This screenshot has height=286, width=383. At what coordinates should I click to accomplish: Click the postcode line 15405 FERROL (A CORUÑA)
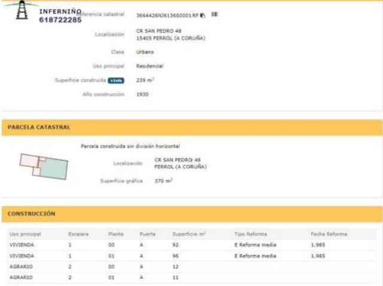click(171, 38)
